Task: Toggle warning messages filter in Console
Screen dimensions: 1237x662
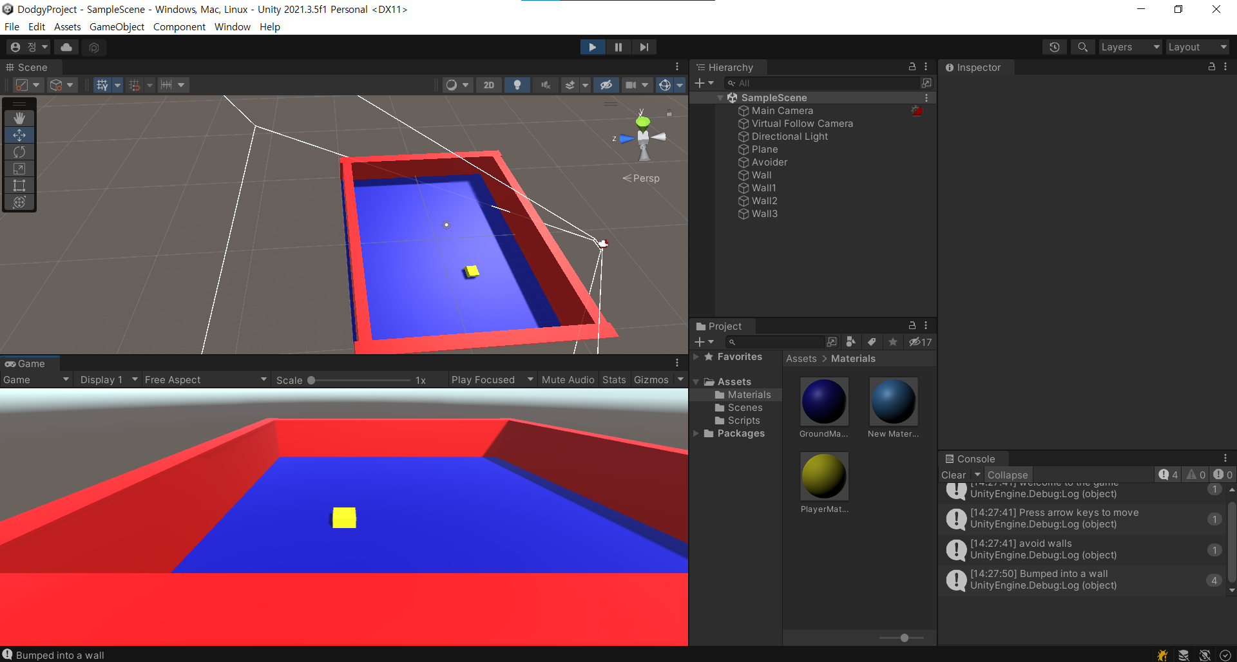Action: [1196, 475]
